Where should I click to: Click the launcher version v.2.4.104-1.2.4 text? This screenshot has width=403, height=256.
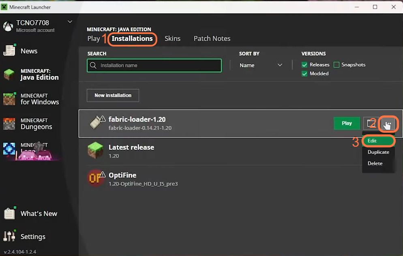(20, 252)
